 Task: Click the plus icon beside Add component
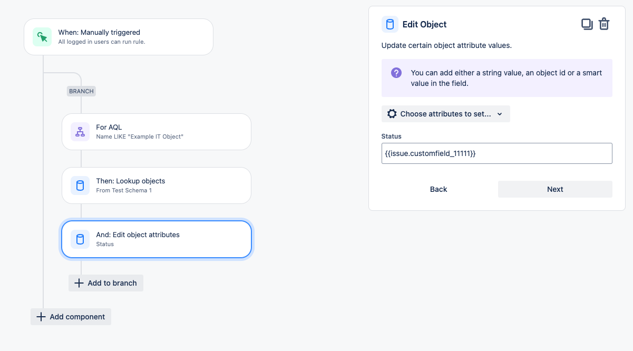[x=41, y=316]
